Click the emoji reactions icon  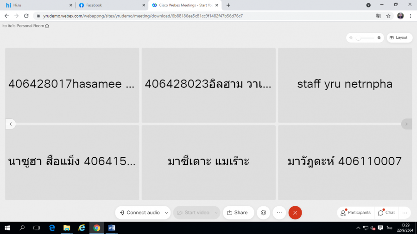pos(264,213)
